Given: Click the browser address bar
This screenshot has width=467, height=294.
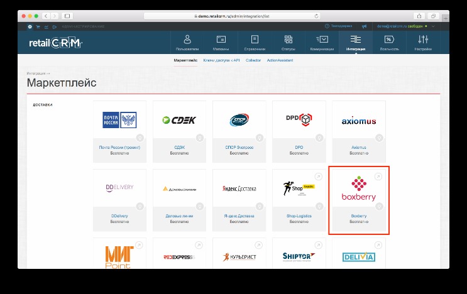Looking at the screenshot, I should coord(232,16).
